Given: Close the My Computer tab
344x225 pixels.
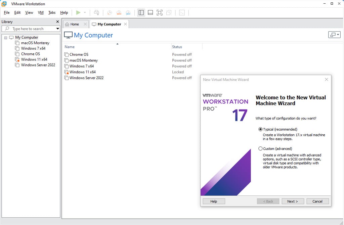Looking at the screenshot, I should point(125,24).
